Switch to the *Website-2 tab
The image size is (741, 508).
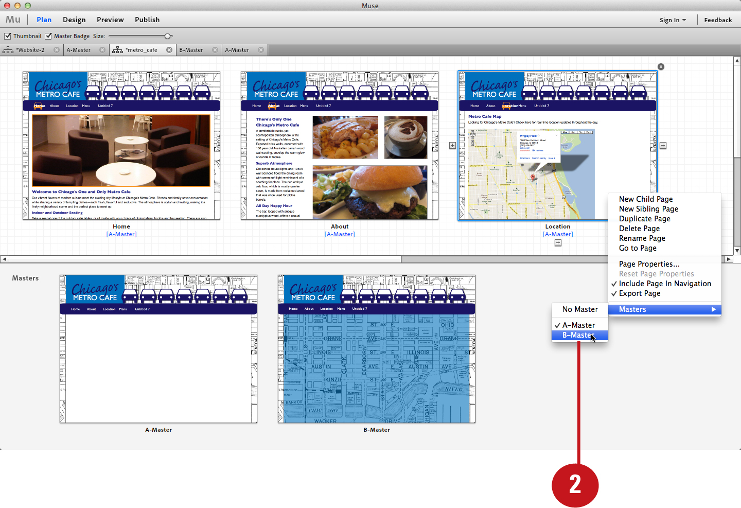tap(30, 50)
